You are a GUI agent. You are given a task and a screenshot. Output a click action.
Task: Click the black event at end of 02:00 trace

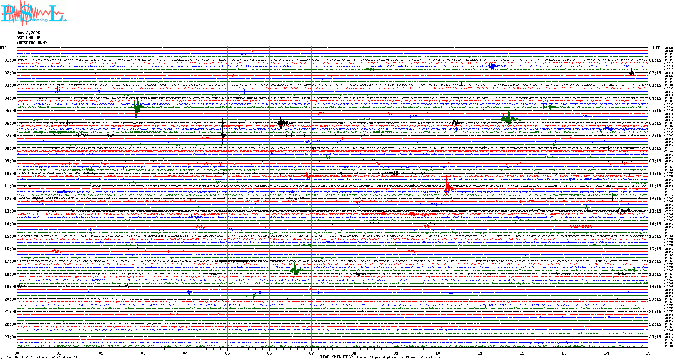tap(632, 72)
